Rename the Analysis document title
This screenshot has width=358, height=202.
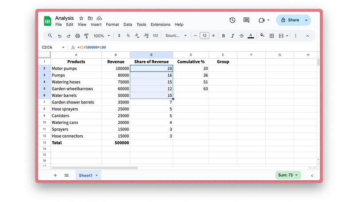64,18
